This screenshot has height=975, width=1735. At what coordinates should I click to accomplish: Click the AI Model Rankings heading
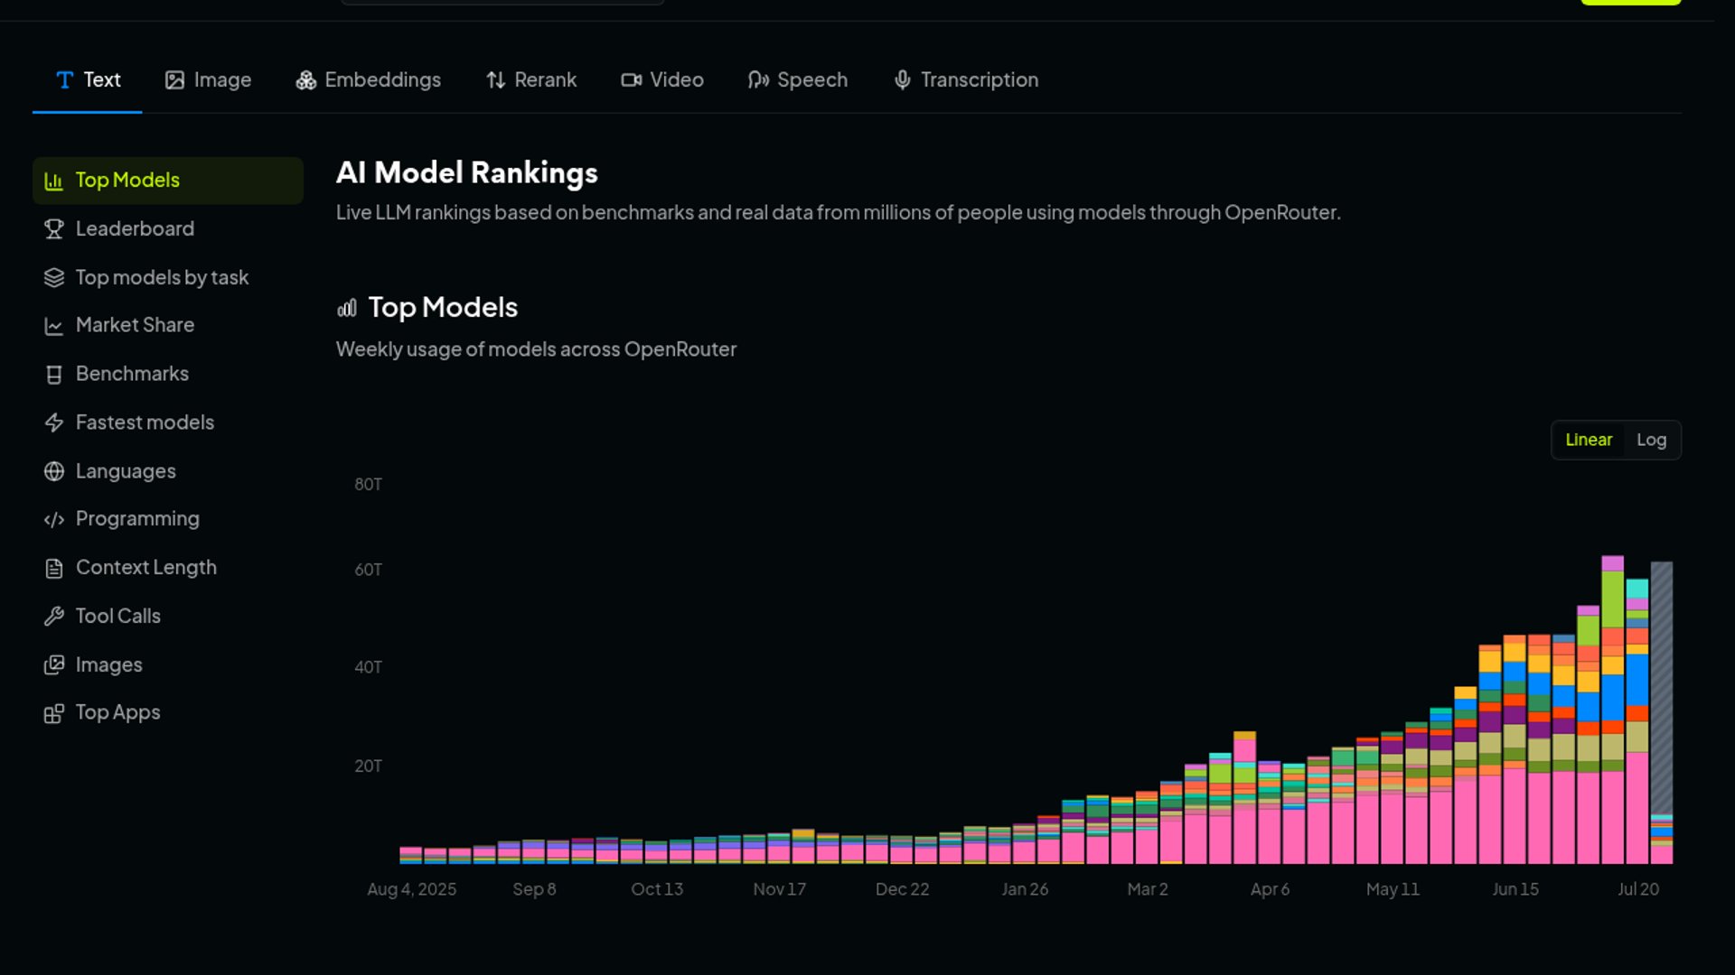(x=467, y=173)
